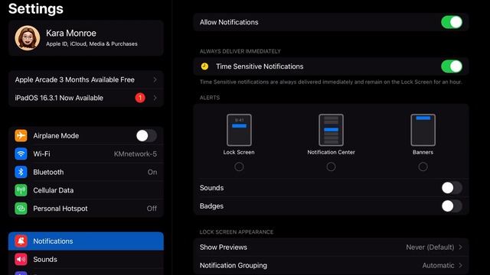Open the Wi-Fi settings row
This screenshot has width=490, height=275.
86,154
